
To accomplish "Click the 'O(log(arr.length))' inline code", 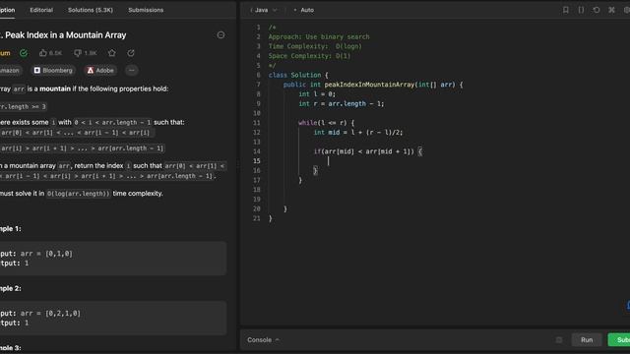I will [79, 194].
